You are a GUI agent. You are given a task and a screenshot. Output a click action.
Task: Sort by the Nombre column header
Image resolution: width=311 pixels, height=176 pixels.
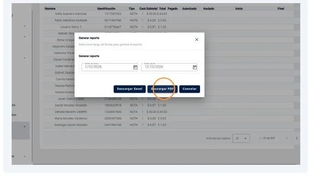(x=50, y=9)
